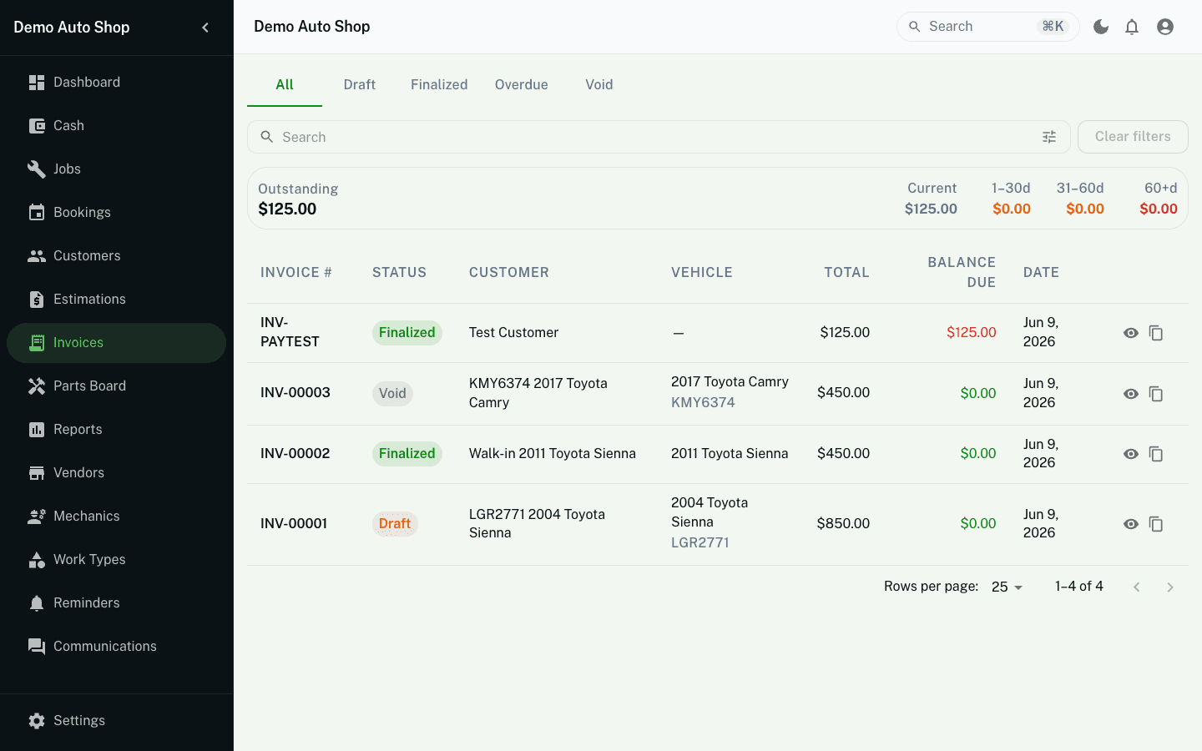The image size is (1202, 751).
Task: Click the Clear filters button
Action: pos(1133,137)
